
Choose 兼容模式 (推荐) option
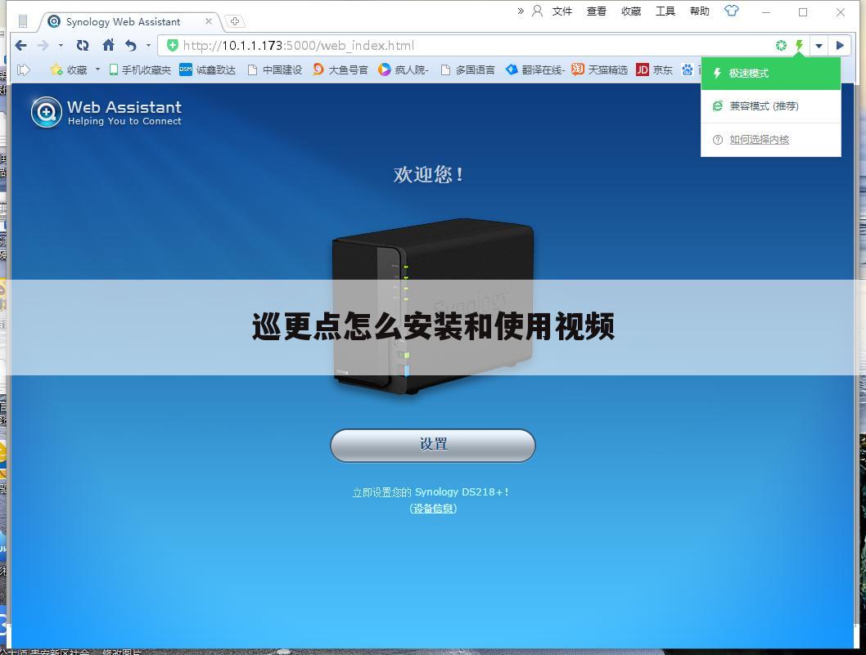click(771, 106)
